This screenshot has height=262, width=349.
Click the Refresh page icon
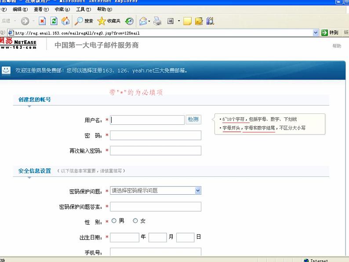tap(54, 21)
